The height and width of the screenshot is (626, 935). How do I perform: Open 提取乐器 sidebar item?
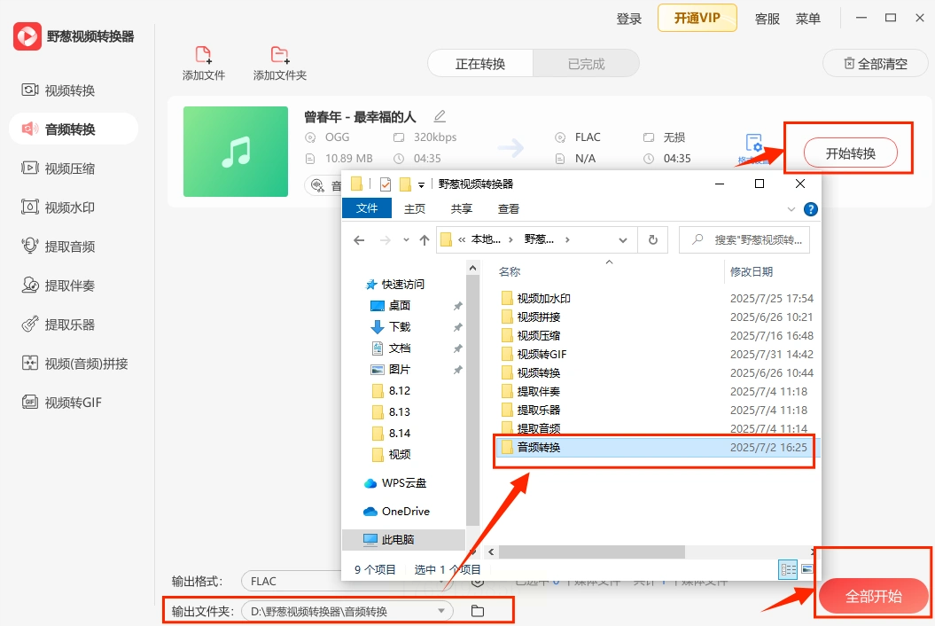click(58, 325)
